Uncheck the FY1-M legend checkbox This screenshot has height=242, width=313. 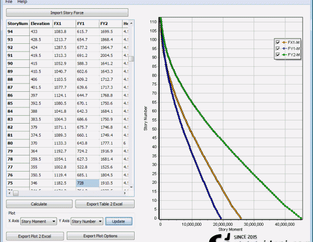pyautogui.click(x=277, y=48)
